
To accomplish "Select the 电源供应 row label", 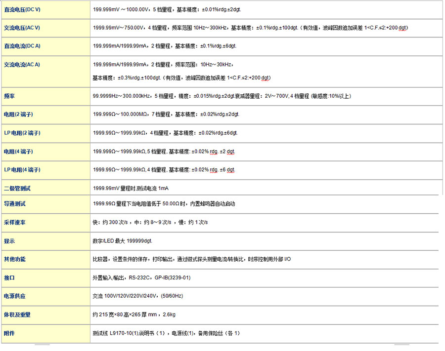I will click(15, 296).
